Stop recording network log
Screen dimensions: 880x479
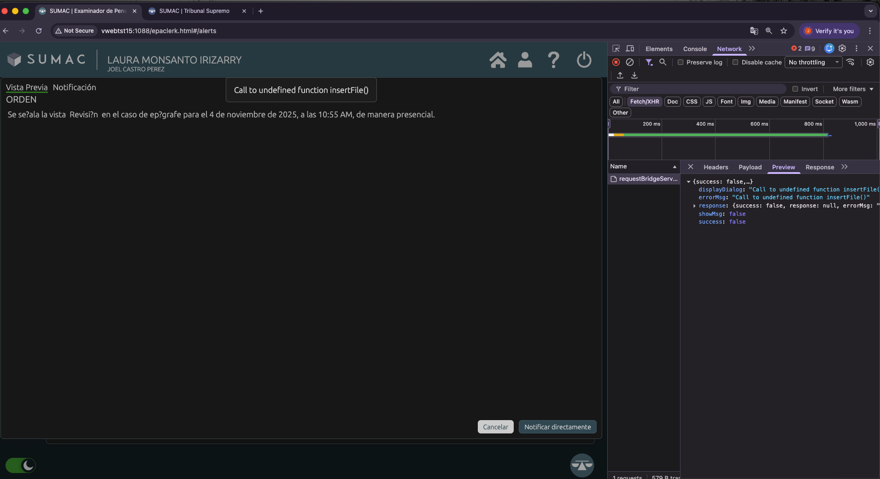[x=616, y=62]
